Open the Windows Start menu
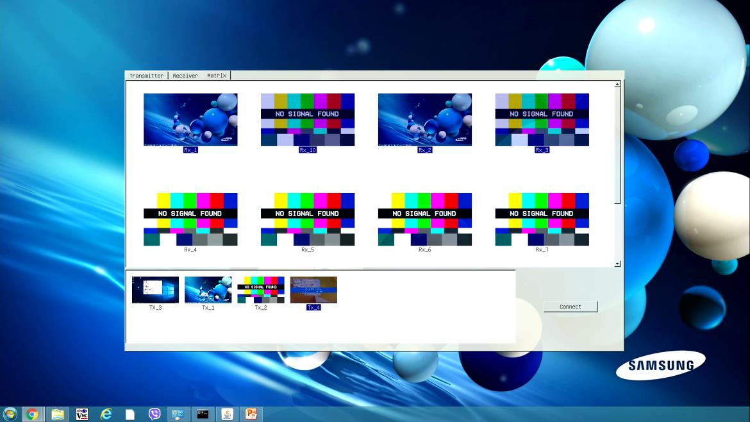This screenshot has width=750, height=422. (10, 414)
